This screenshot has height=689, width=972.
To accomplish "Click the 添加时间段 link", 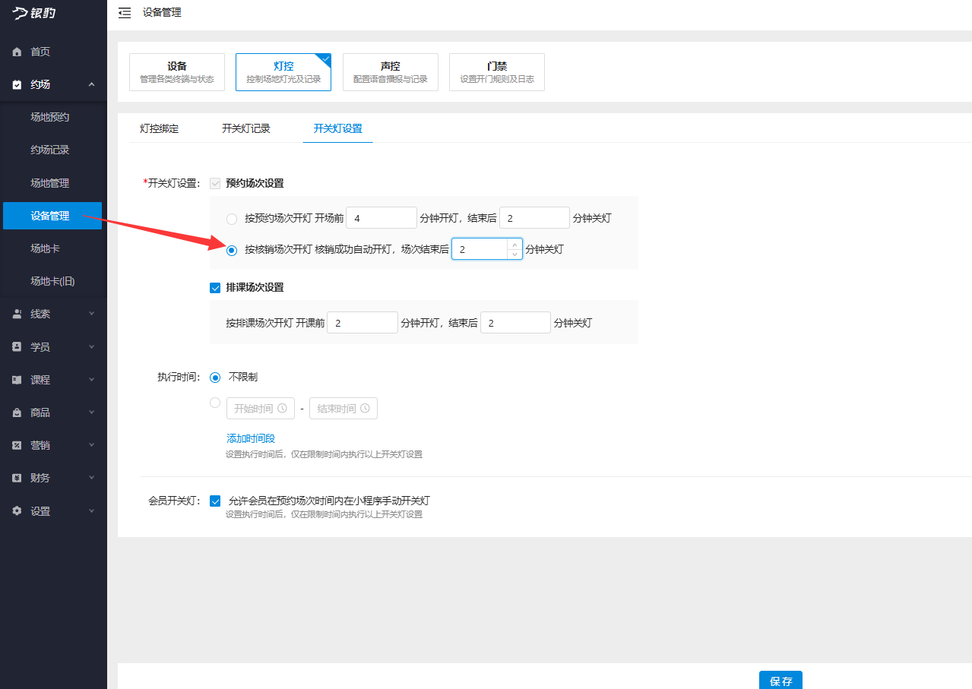I will click(x=251, y=438).
